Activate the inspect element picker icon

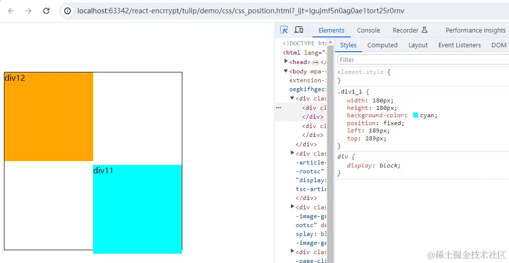pyautogui.click(x=284, y=30)
